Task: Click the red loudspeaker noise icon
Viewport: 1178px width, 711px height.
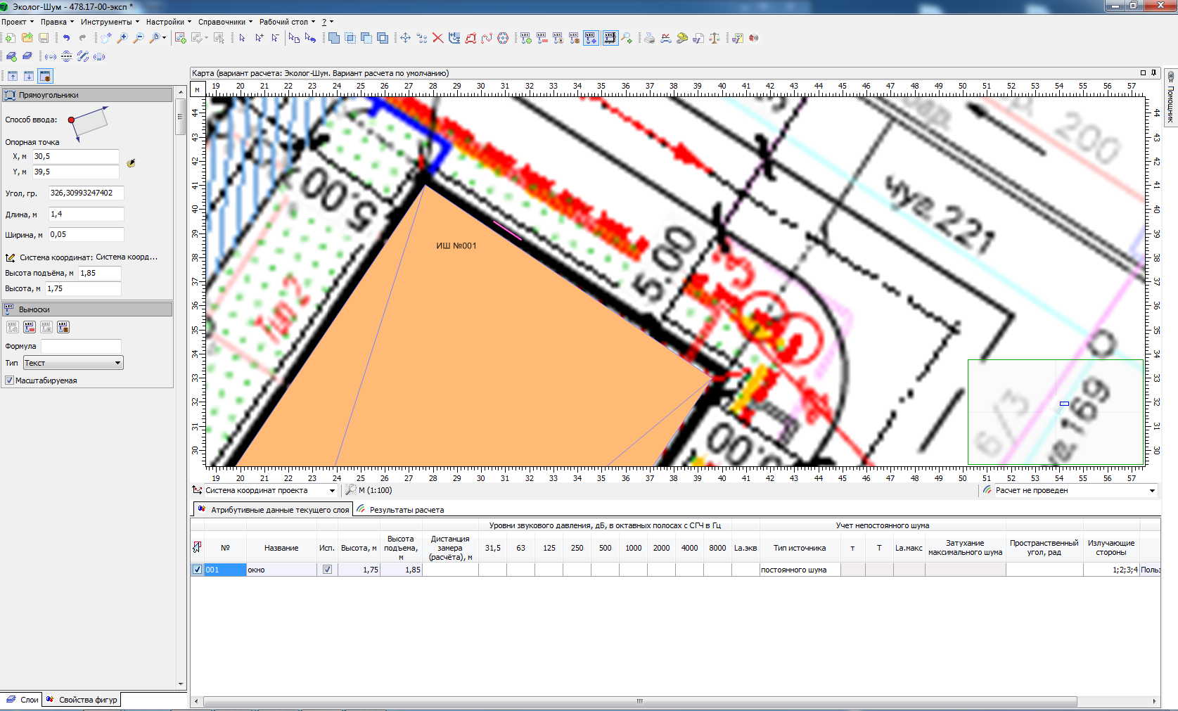Action: 753,38
